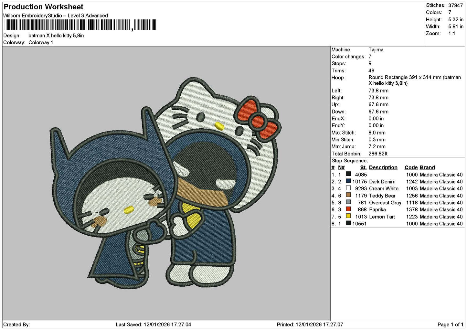Click the St. column header

[364, 167]
